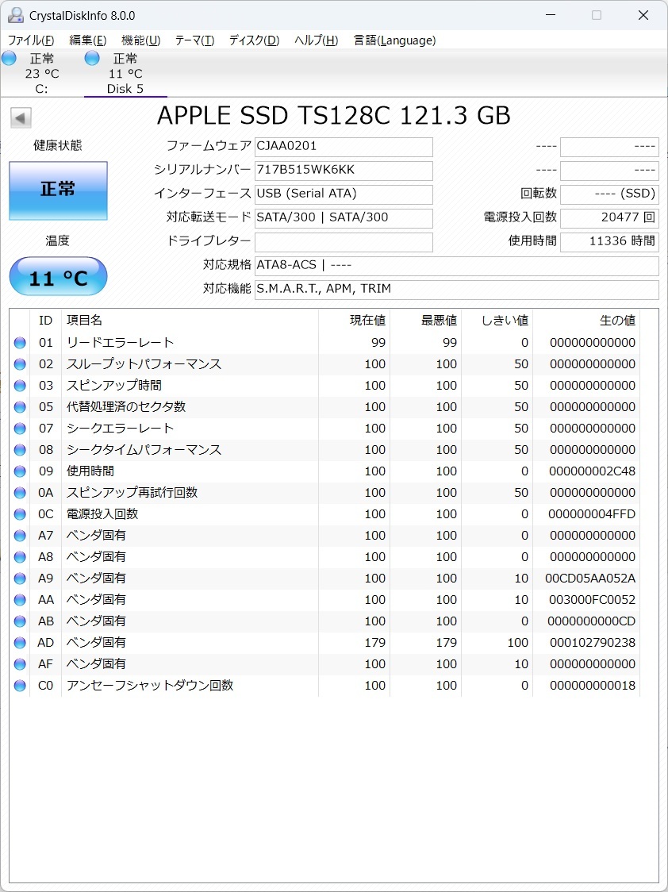This screenshot has width=668, height=892.
Task: Select the Disk 5 drive tab
Action: (125, 73)
